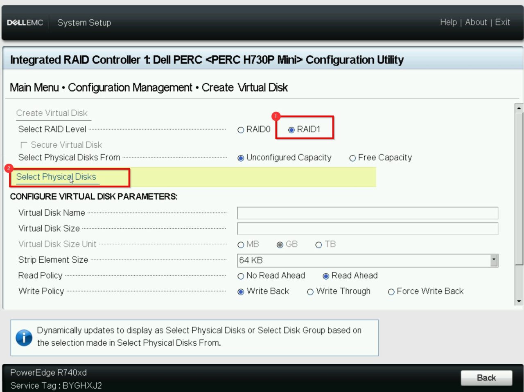
Task: Click the Dell EMC logo
Action: coord(25,23)
